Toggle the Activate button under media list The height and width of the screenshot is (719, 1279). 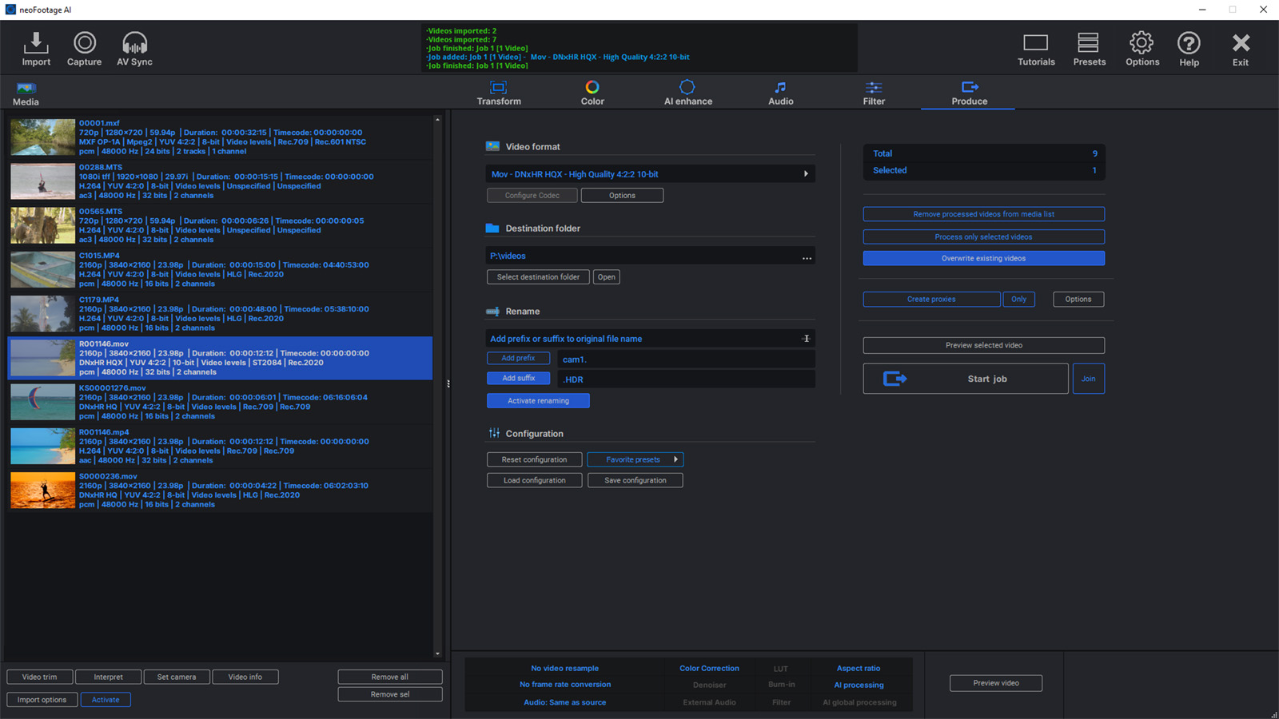pos(106,700)
